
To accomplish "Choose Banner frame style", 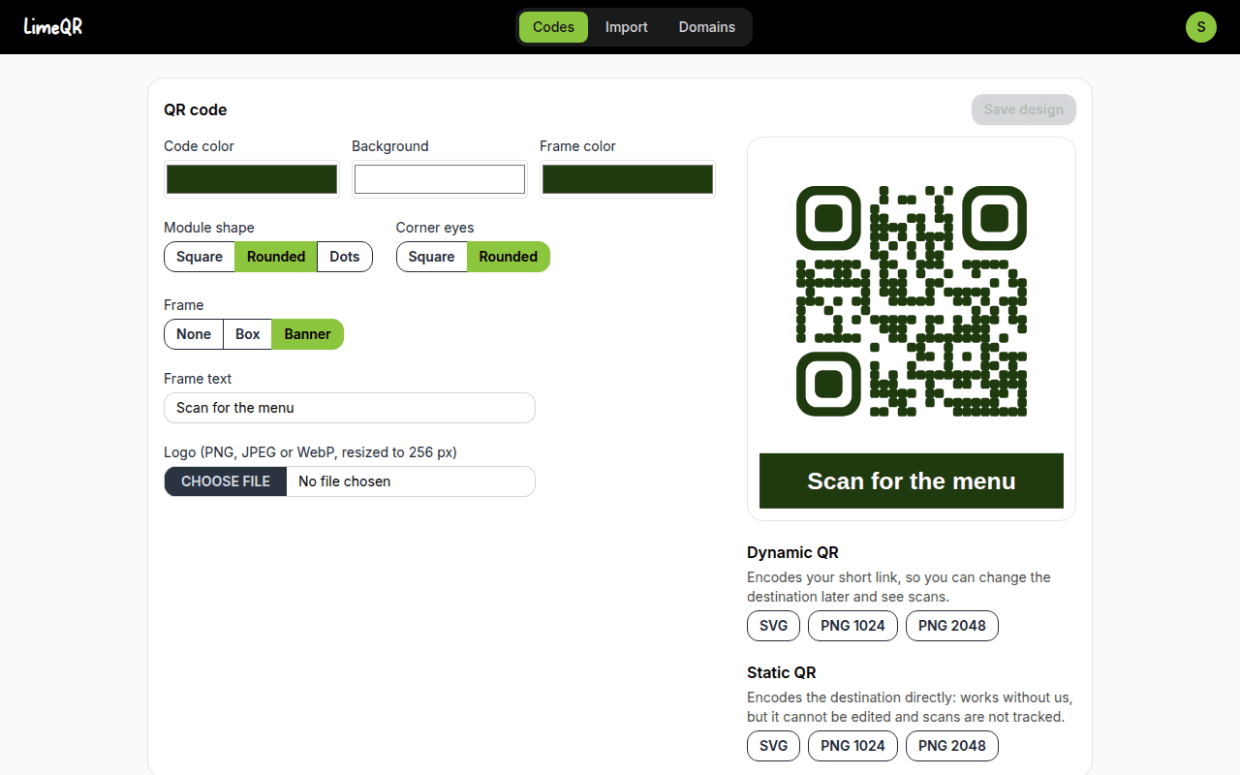I will click(308, 334).
